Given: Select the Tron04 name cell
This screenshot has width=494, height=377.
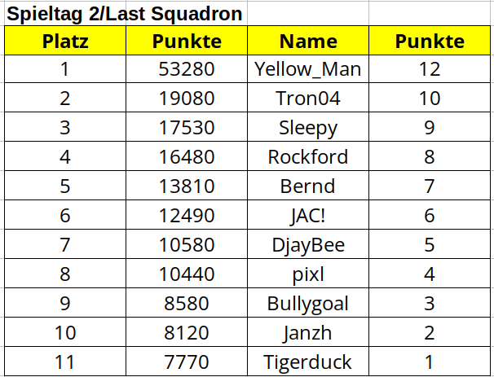Looking at the screenshot, I should pos(308,99).
